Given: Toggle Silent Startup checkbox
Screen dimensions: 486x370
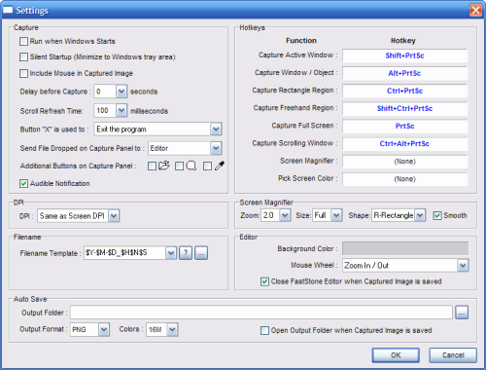Looking at the screenshot, I should click(23, 57).
